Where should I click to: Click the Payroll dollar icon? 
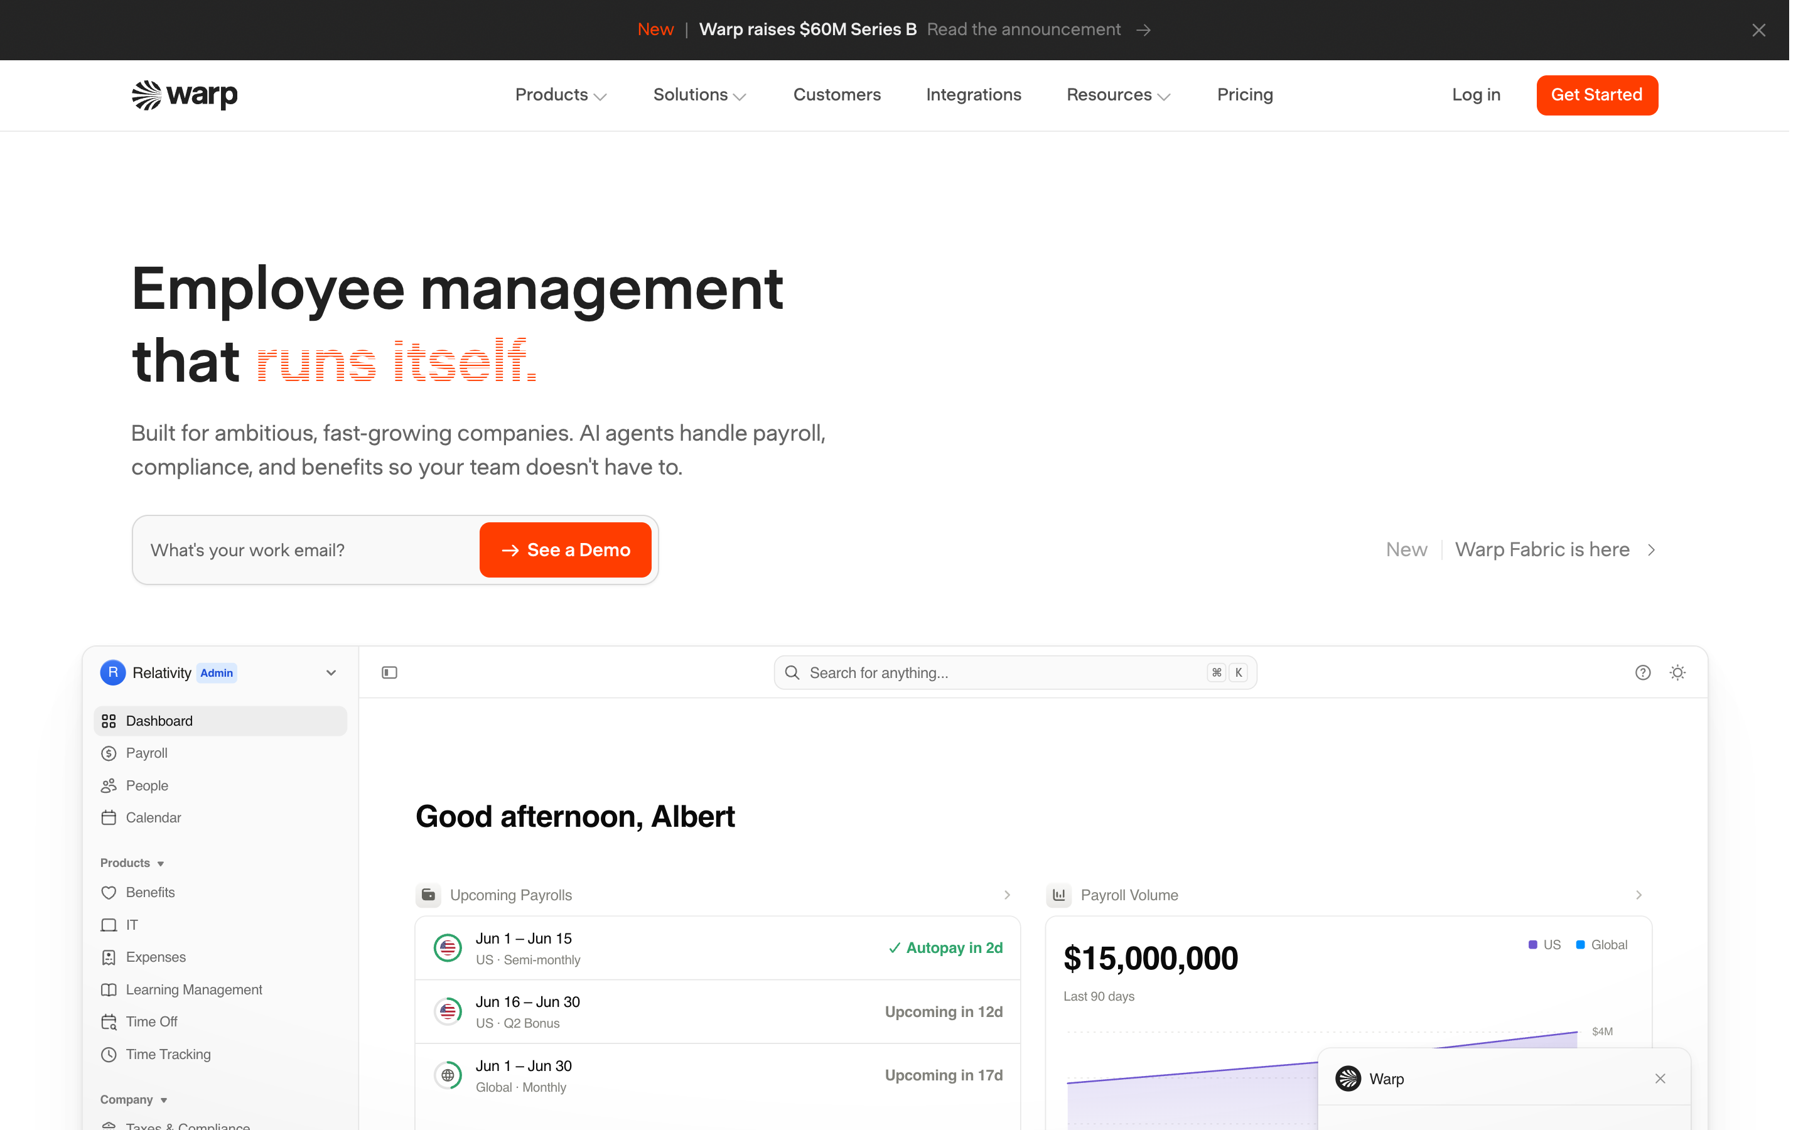tap(109, 753)
